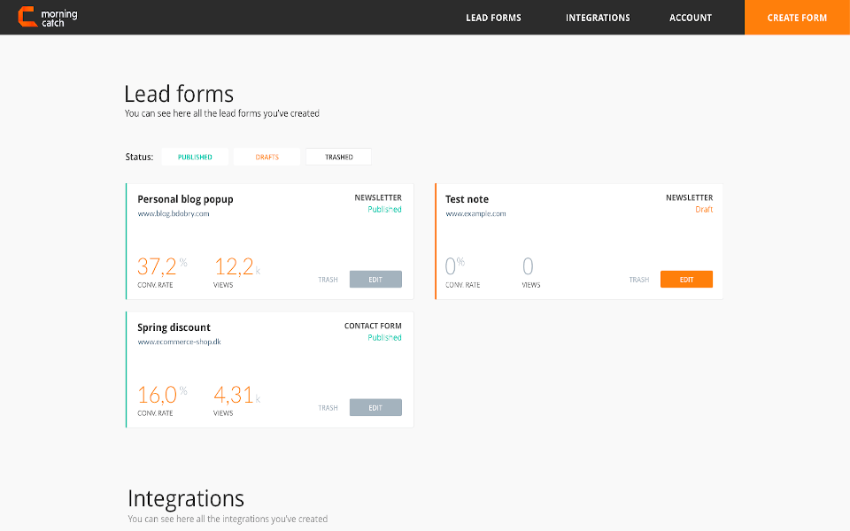
Task: Trash the Spring discount form
Action: [x=328, y=408]
